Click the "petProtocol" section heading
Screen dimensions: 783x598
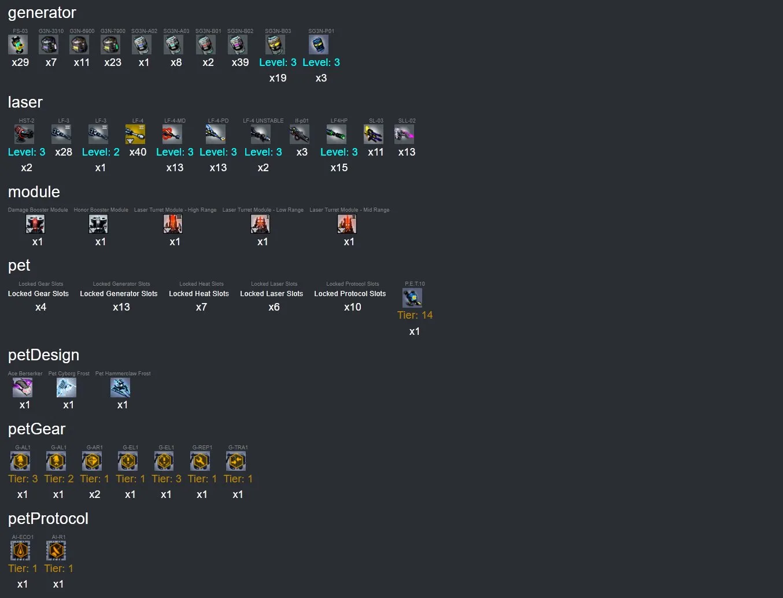click(48, 519)
